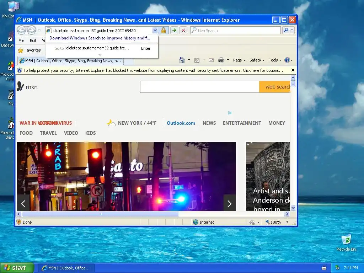Click the Print icon

coord(221,60)
